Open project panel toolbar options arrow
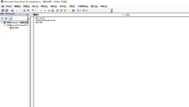This screenshot has height=107, width=189. click(x=28, y=19)
